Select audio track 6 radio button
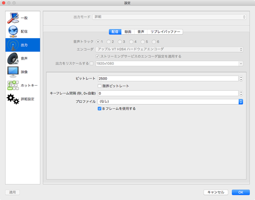The height and width of the screenshot is (200, 255). click(x=154, y=42)
